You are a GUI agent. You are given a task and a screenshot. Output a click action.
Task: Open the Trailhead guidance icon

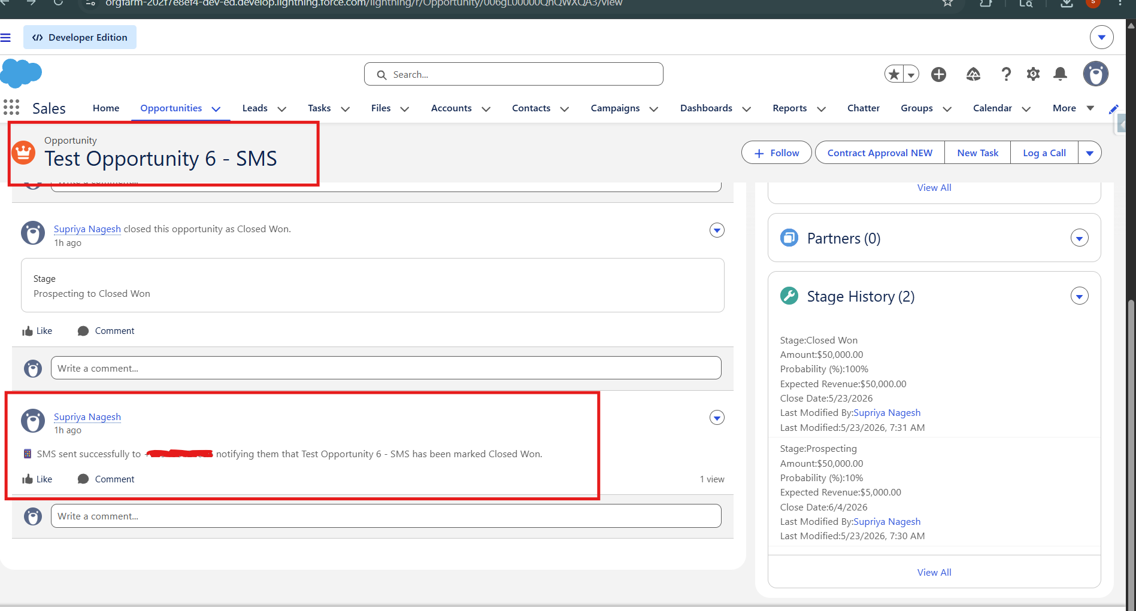(973, 74)
